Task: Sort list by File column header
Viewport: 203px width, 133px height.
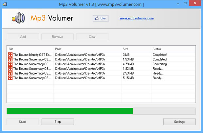Action: 30,49
